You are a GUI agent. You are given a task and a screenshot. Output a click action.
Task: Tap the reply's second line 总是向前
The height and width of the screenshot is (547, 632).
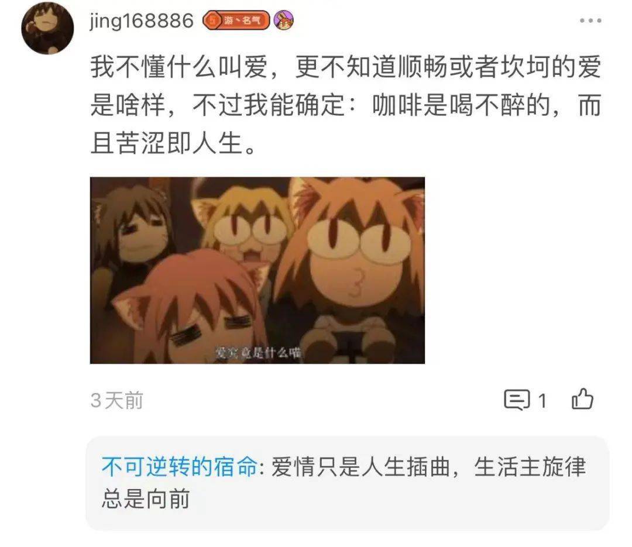(x=146, y=498)
